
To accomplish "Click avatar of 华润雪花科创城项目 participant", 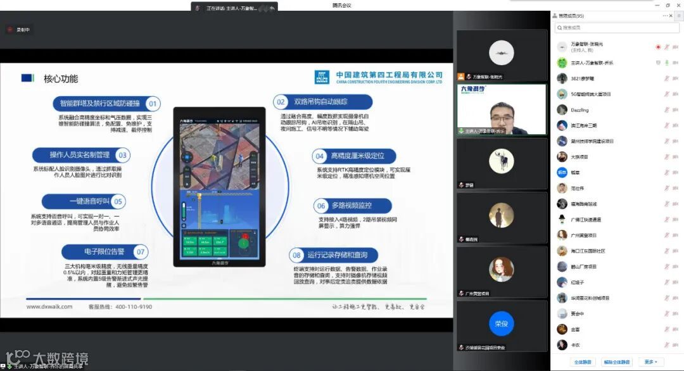I will click(x=562, y=298).
